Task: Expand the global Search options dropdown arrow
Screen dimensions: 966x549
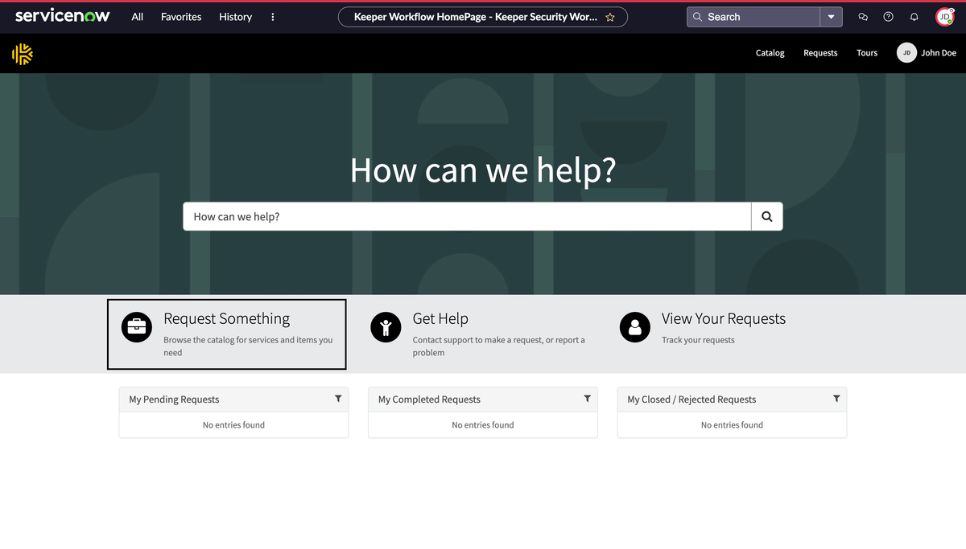Action: point(831,17)
